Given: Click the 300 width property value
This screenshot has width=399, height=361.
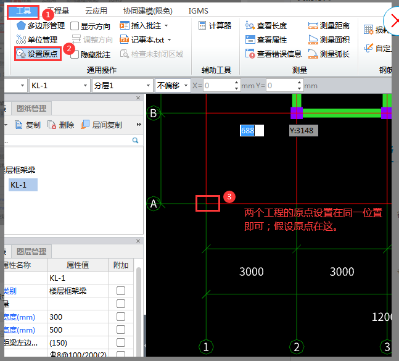Looking at the screenshot, I should tap(78, 317).
